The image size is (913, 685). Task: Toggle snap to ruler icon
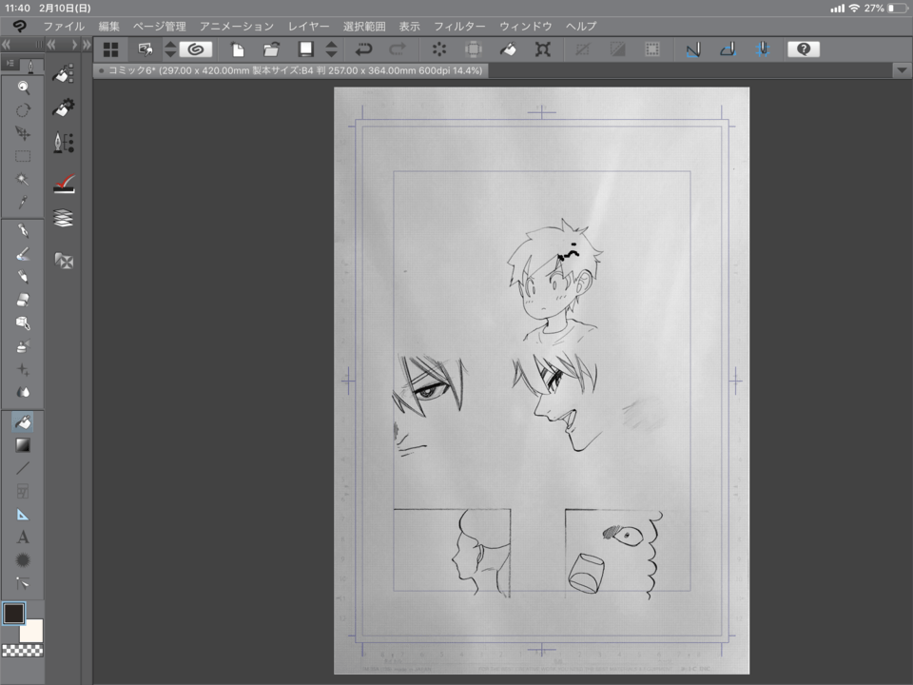pyautogui.click(x=692, y=49)
